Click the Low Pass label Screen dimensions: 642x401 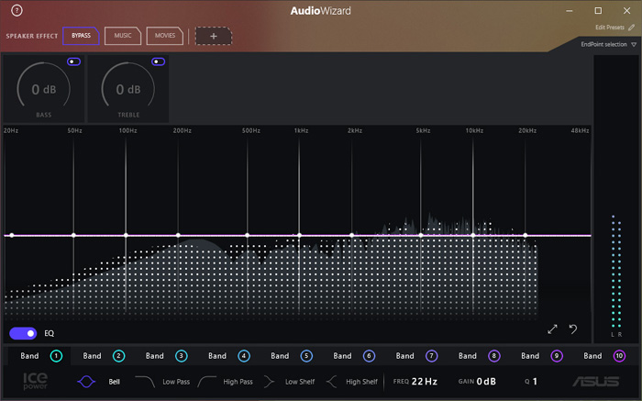(176, 382)
